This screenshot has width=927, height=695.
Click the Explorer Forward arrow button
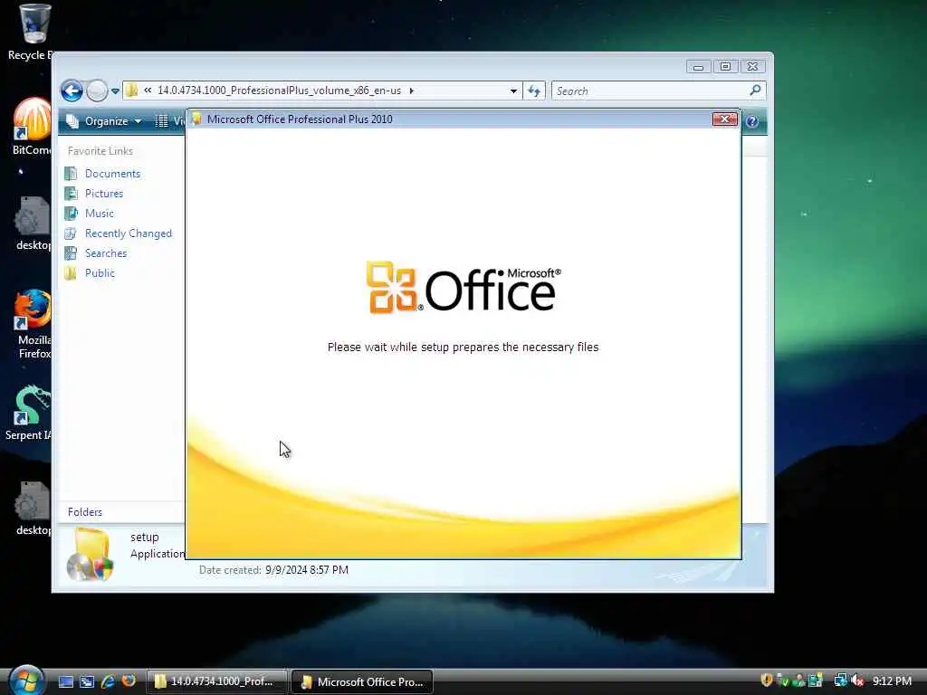coord(96,91)
